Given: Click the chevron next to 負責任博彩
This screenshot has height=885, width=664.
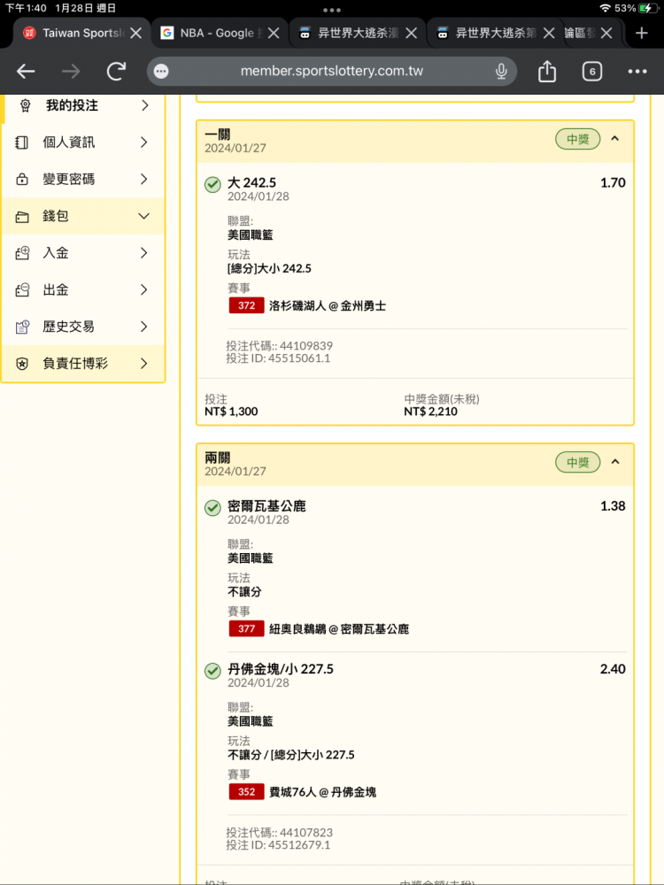Looking at the screenshot, I should [x=144, y=364].
